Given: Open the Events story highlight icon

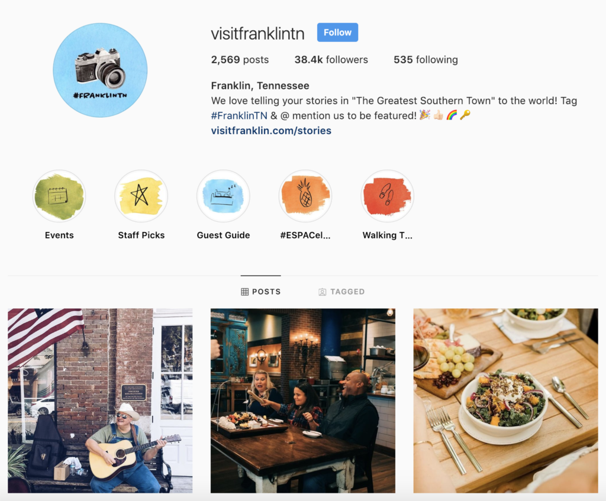Looking at the screenshot, I should tap(59, 196).
